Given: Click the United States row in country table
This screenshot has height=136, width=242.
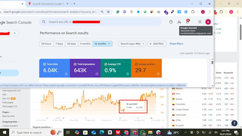Looking at the screenshot, I should point(203,110).
